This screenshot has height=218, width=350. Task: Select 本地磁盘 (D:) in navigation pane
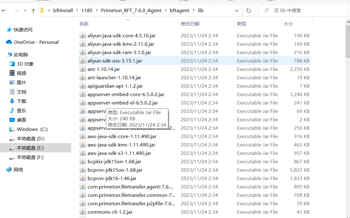31,138
